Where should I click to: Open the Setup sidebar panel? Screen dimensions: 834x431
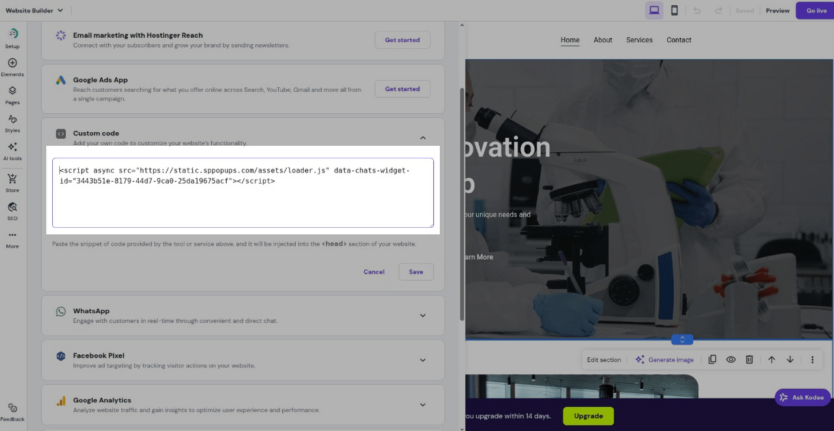tap(12, 38)
